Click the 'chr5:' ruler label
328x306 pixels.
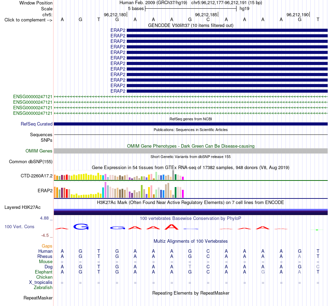click(x=47, y=15)
